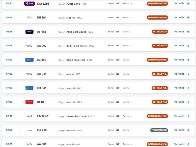
Task: Click the DEMORADO 12:02 status badge
Action: click(157, 116)
